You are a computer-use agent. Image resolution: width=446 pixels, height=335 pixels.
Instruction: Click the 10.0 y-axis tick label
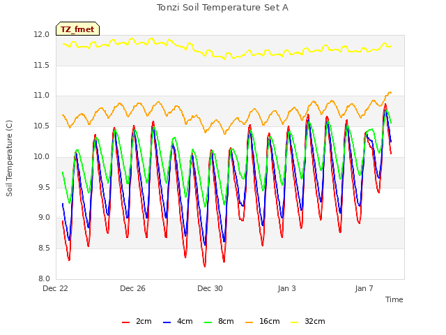click(x=42, y=156)
